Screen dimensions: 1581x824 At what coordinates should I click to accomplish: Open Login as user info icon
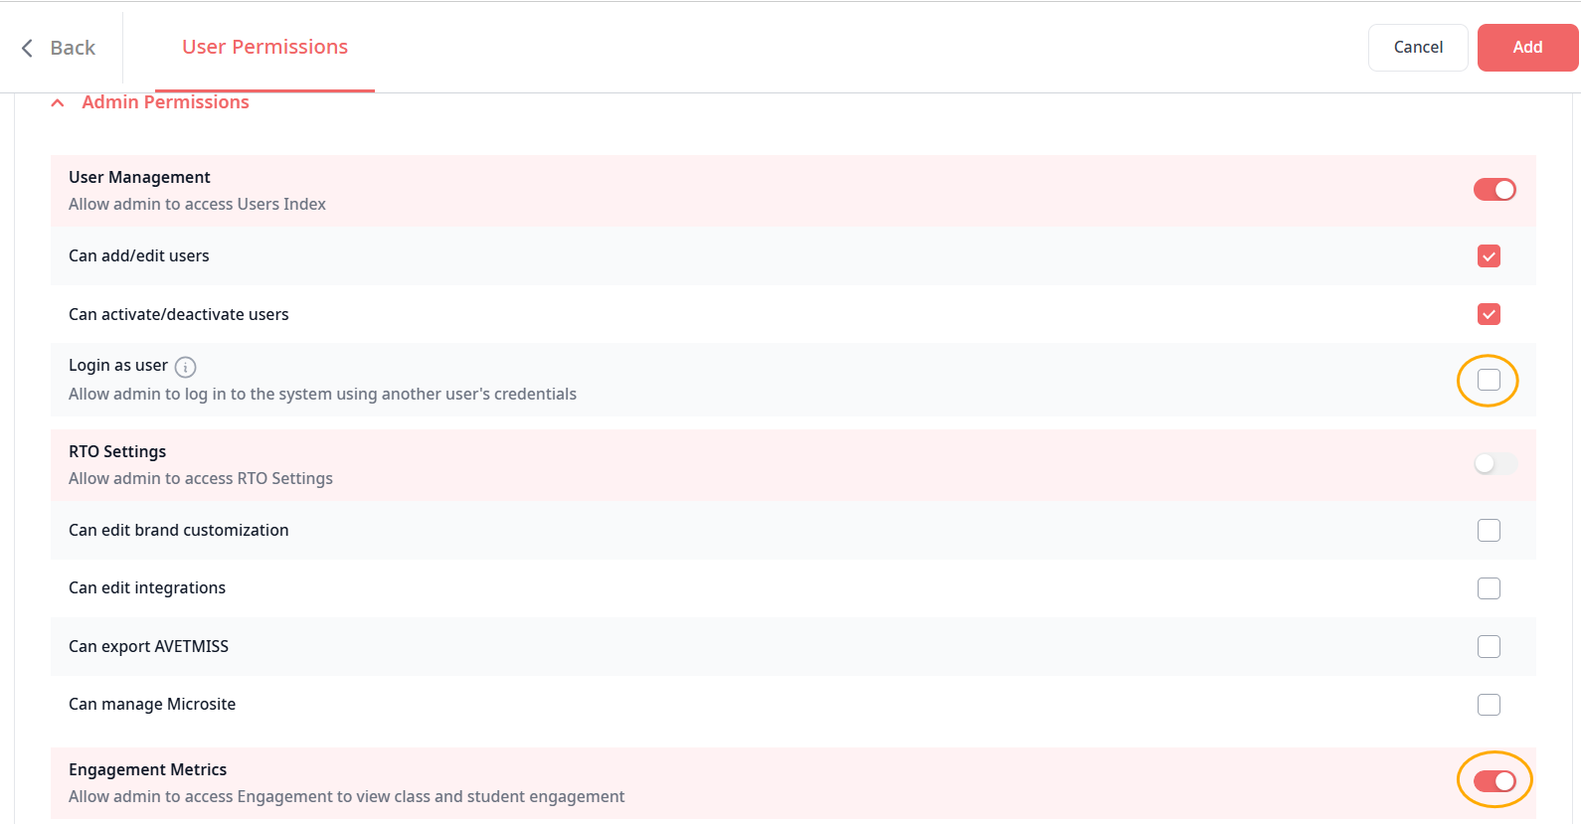186,367
